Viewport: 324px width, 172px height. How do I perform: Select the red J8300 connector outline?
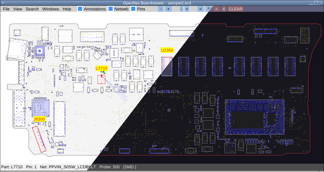coord(39,139)
